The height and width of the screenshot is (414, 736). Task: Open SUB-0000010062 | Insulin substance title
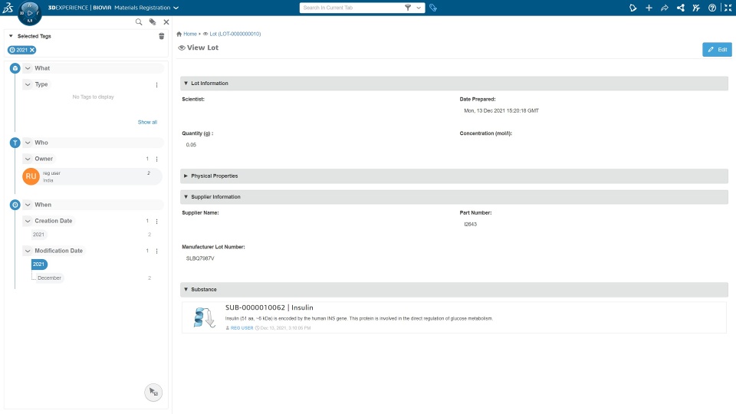click(x=269, y=307)
